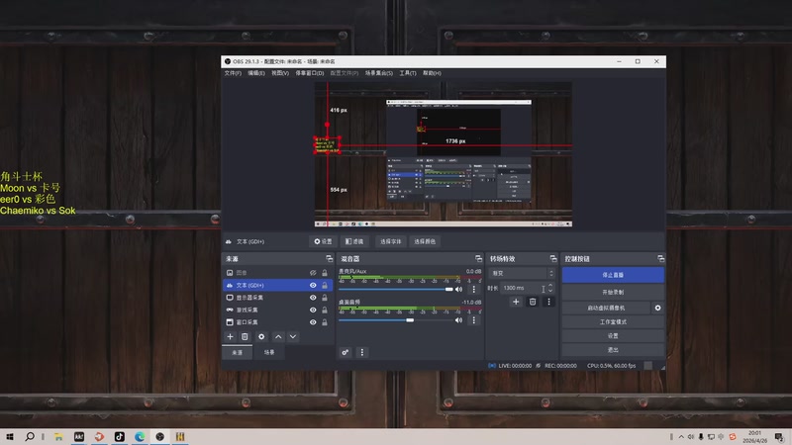Open virtual camera settings gear icon

click(x=657, y=308)
